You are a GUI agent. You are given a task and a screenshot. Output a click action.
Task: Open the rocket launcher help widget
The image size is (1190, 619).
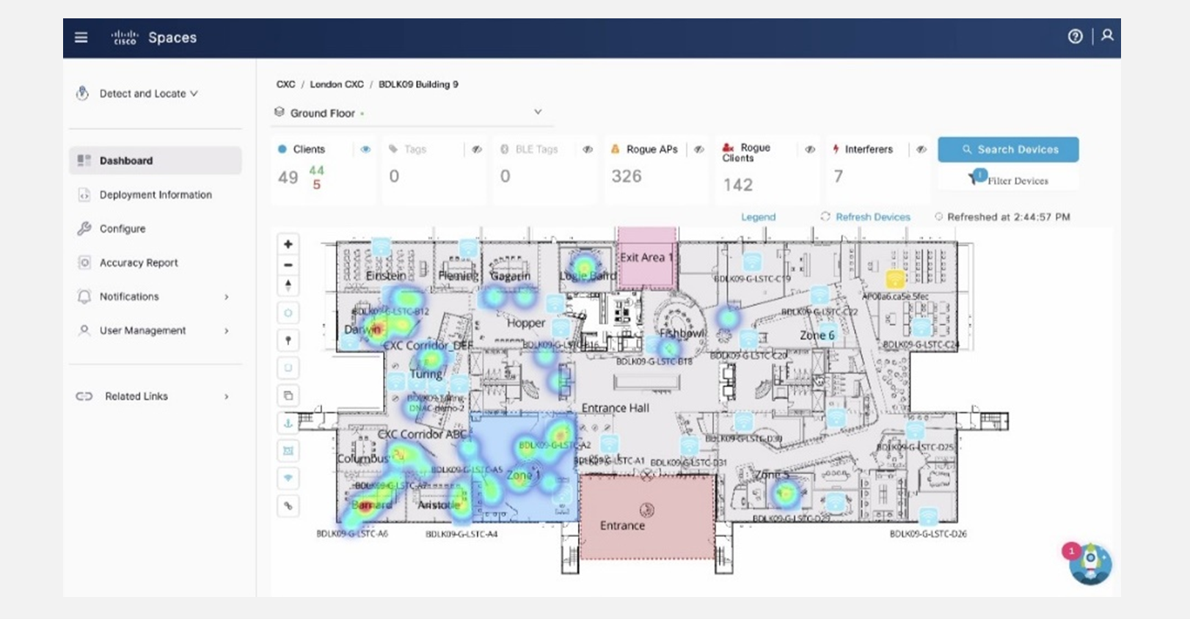1090,563
